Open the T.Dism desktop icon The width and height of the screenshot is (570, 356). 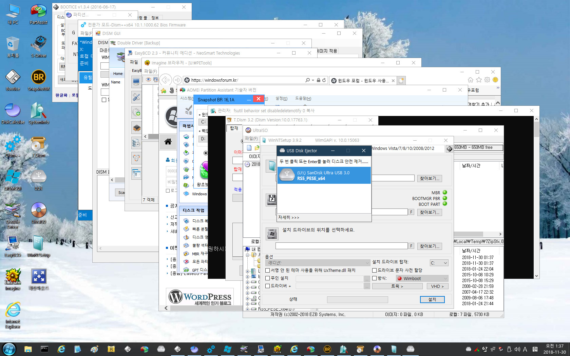[x=39, y=146]
